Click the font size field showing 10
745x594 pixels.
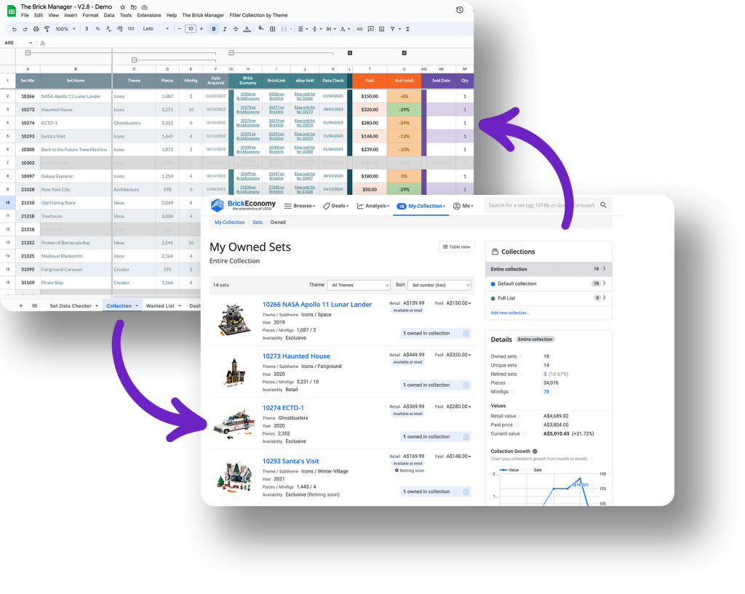(191, 29)
